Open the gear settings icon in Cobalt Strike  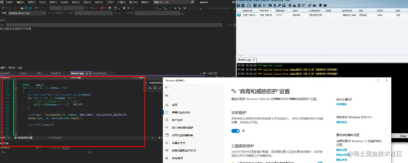290,5
